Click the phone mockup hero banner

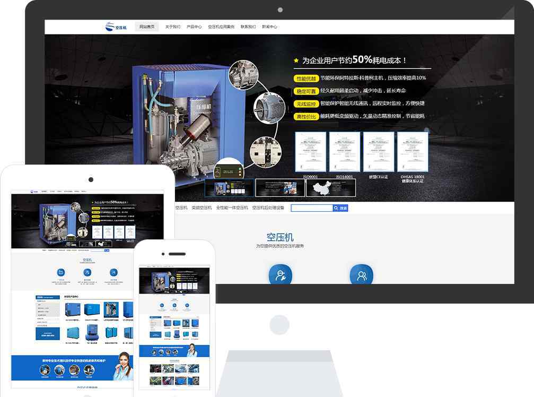coord(174,280)
